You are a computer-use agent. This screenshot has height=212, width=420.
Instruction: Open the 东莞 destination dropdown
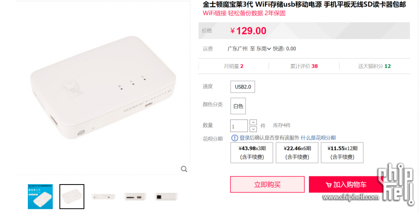pyautogui.click(x=264, y=48)
